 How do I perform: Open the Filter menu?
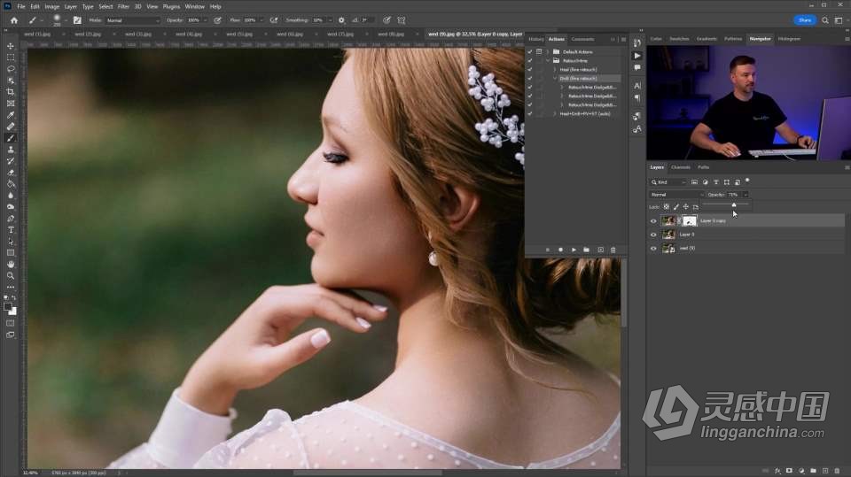(x=123, y=6)
